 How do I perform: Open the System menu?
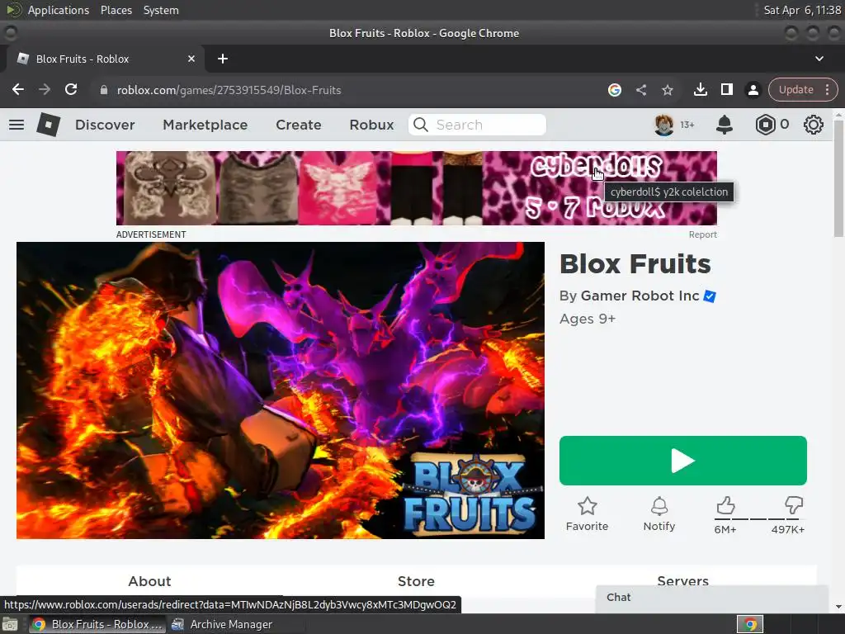tap(161, 10)
